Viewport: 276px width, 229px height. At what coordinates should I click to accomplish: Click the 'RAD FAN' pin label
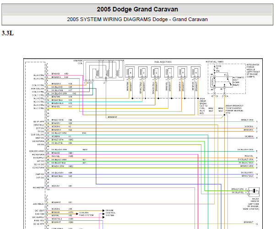pyautogui.click(x=40, y=214)
